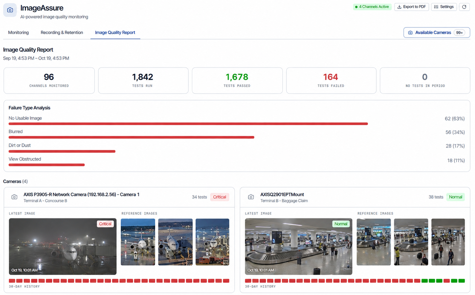Click the 96 Channels Monitored card
This screenshot has width=475, height=295.
pos(49,81)
